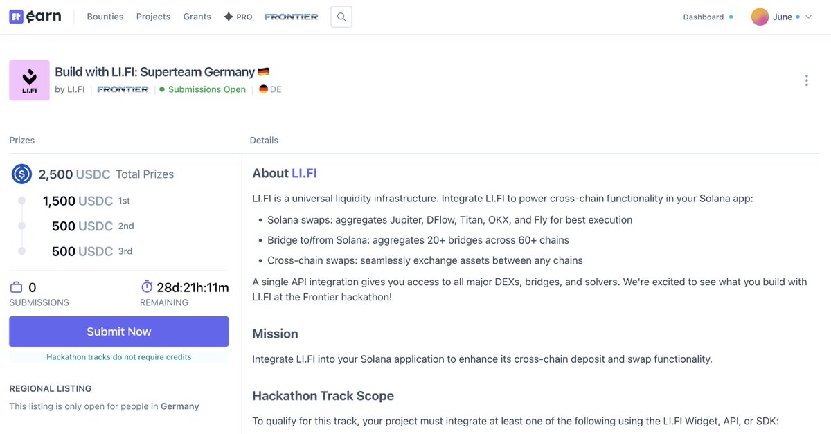Click the Superteam Earn logo icon
The image size is (831, 434).
(x=15, y=15)
